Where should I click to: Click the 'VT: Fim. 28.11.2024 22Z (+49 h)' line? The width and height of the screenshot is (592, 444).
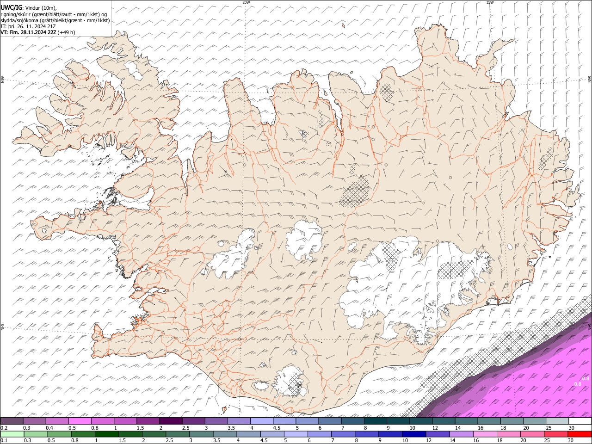click(38, 32)
